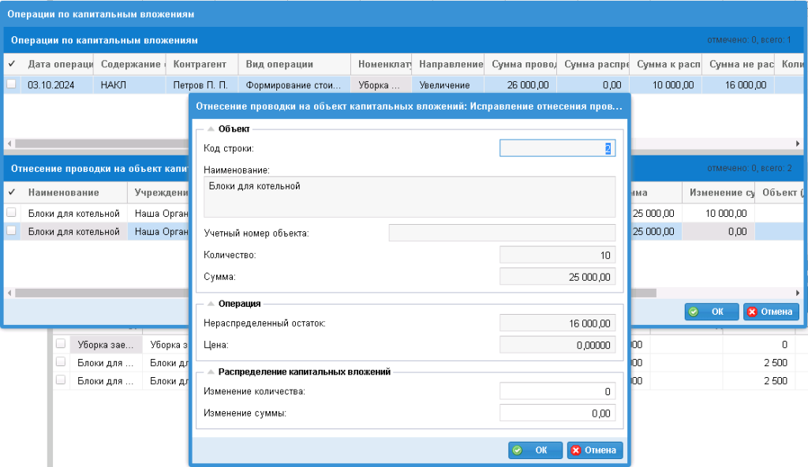
Task: Click green checkmark icon in dialog OK button
Action: click(518, 450)
